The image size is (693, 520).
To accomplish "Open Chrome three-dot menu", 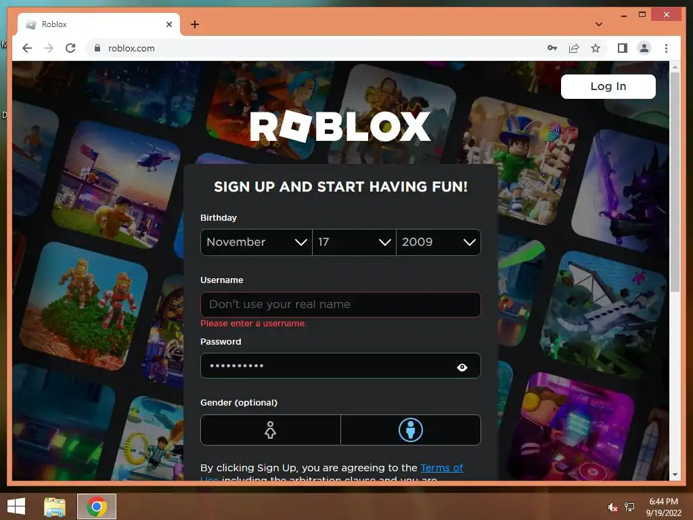I will (x=666, y=48).
